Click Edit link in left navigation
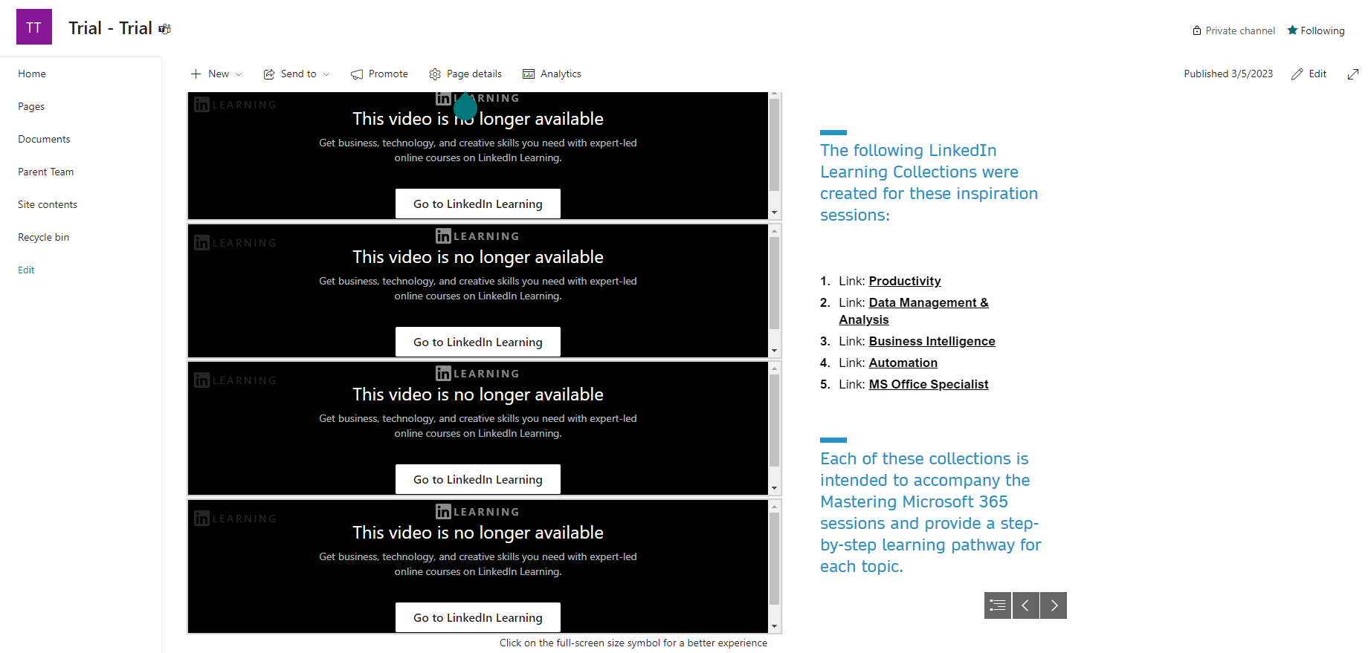 click(x=26, y=270)
